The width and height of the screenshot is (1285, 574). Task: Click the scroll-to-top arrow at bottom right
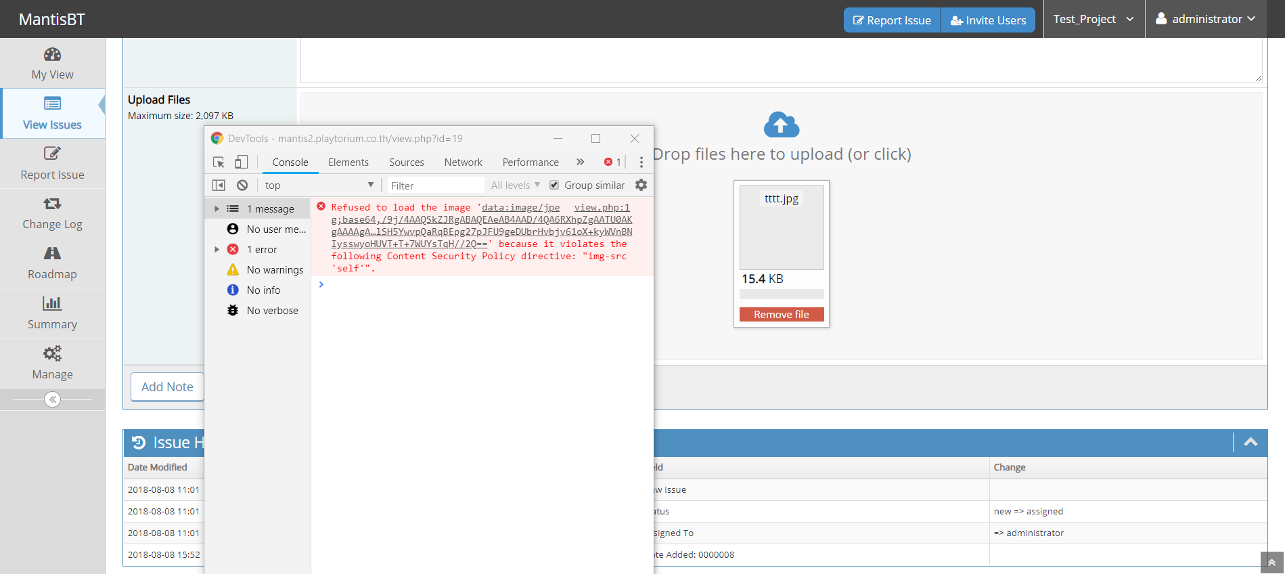1271,562
